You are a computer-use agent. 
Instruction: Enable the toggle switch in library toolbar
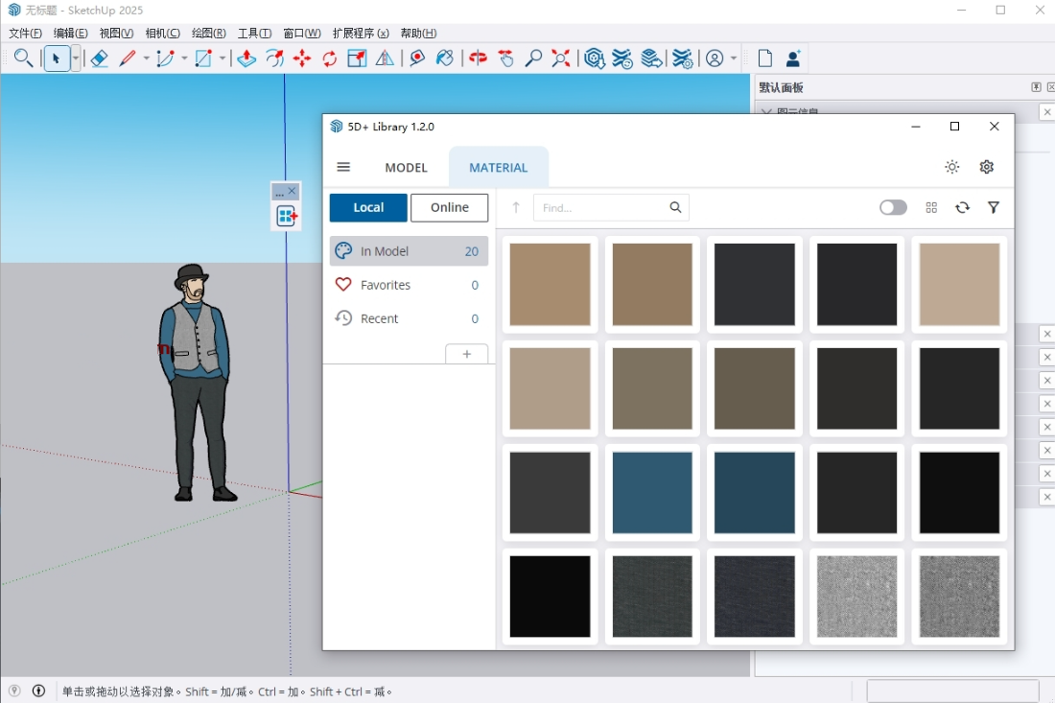click(x=892, y=207)
